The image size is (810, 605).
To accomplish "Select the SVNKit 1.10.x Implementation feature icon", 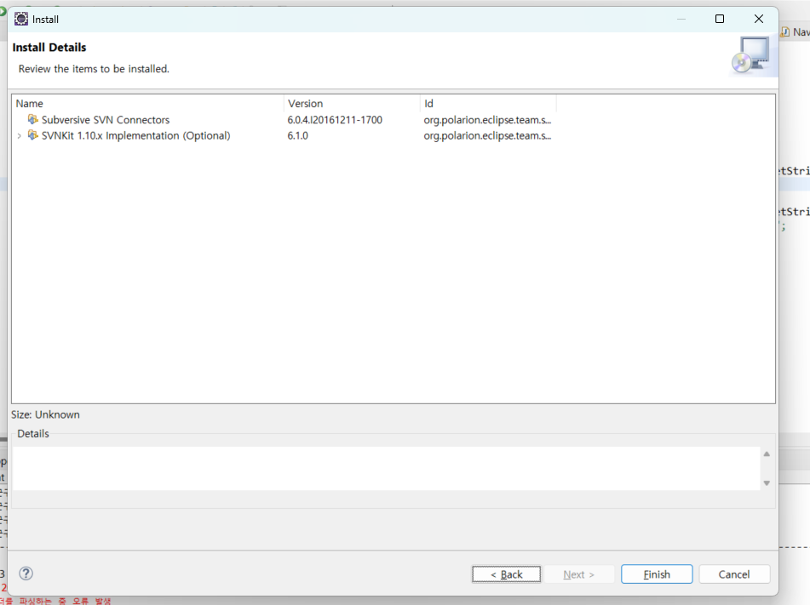I will 33,135.
